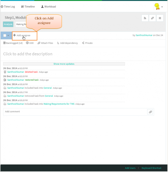The width and height of the screenshot is (168, 172).
Task: Click the Add dependency icon
Action: coord(58,43)
